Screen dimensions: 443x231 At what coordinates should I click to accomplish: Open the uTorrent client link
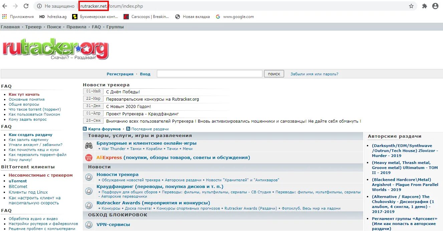(x=18, y=181)
